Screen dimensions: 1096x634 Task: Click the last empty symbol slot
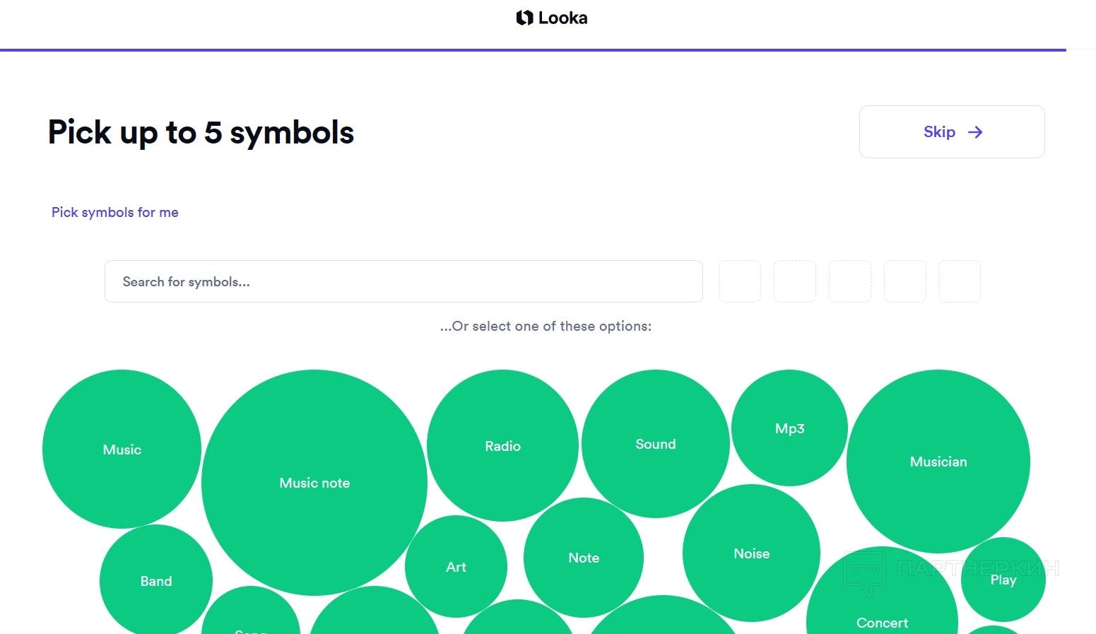click(959, 281)
